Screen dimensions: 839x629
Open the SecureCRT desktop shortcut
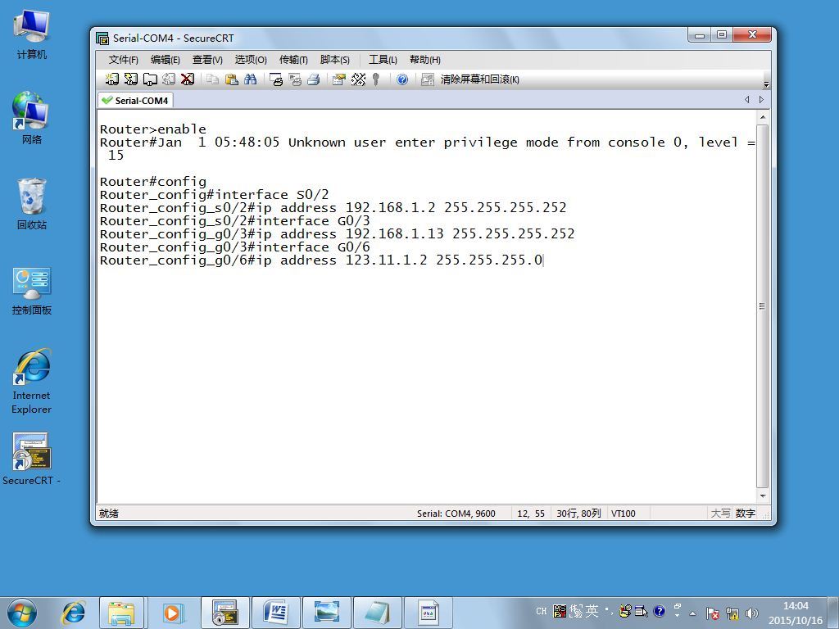pyautogui.click(x=32, y=459)
